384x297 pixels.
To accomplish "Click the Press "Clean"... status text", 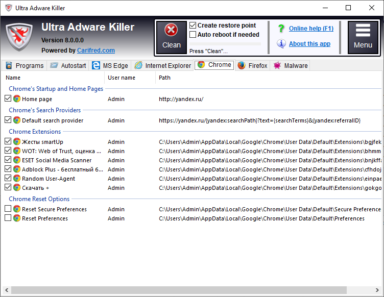I will coord(208,51).
